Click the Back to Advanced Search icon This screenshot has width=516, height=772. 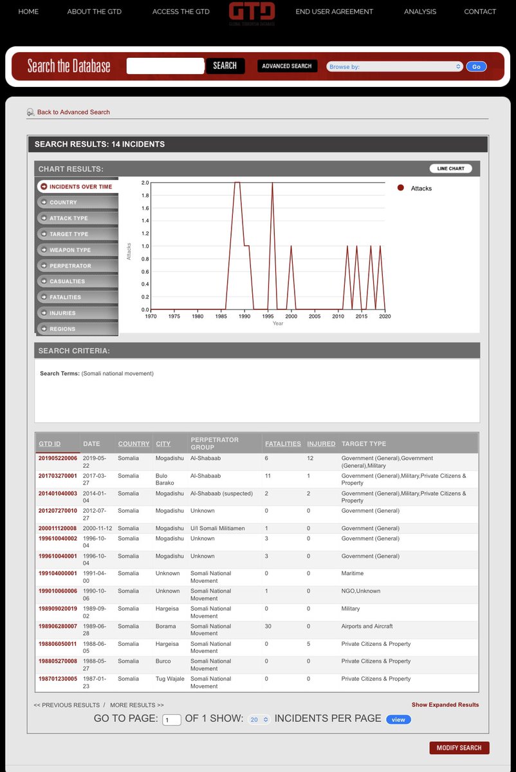pyautogui.click(x=31, y=112)
